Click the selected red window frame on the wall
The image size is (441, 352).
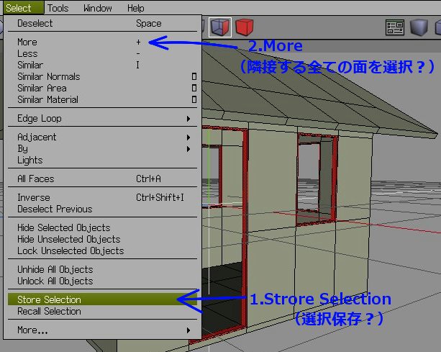tap(334, 180)
